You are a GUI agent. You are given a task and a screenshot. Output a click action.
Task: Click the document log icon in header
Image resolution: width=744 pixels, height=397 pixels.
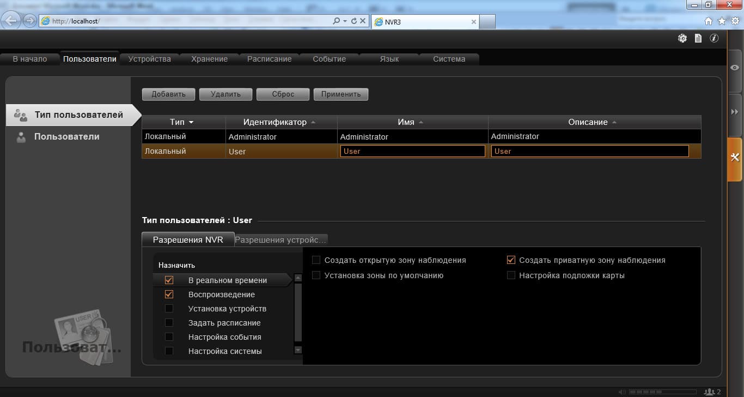tap(698, 38)
